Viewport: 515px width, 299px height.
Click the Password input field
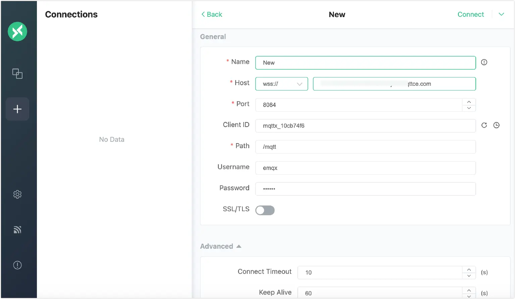coord(365,189)
